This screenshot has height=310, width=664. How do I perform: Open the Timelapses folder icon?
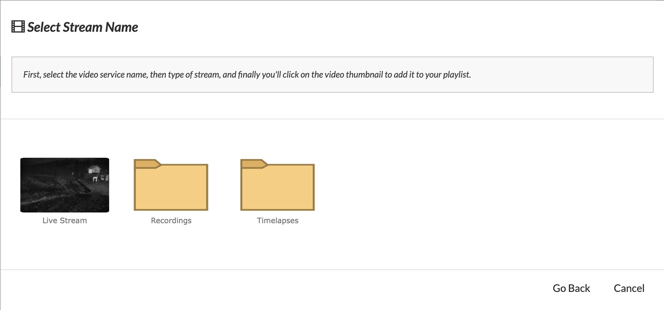[x=277, y=185]
